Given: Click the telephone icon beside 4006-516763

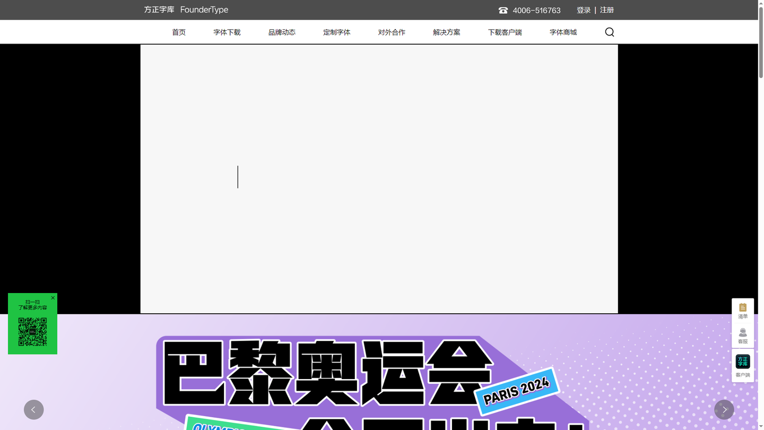Looking at the screenshot, I should tap(503, 11).
